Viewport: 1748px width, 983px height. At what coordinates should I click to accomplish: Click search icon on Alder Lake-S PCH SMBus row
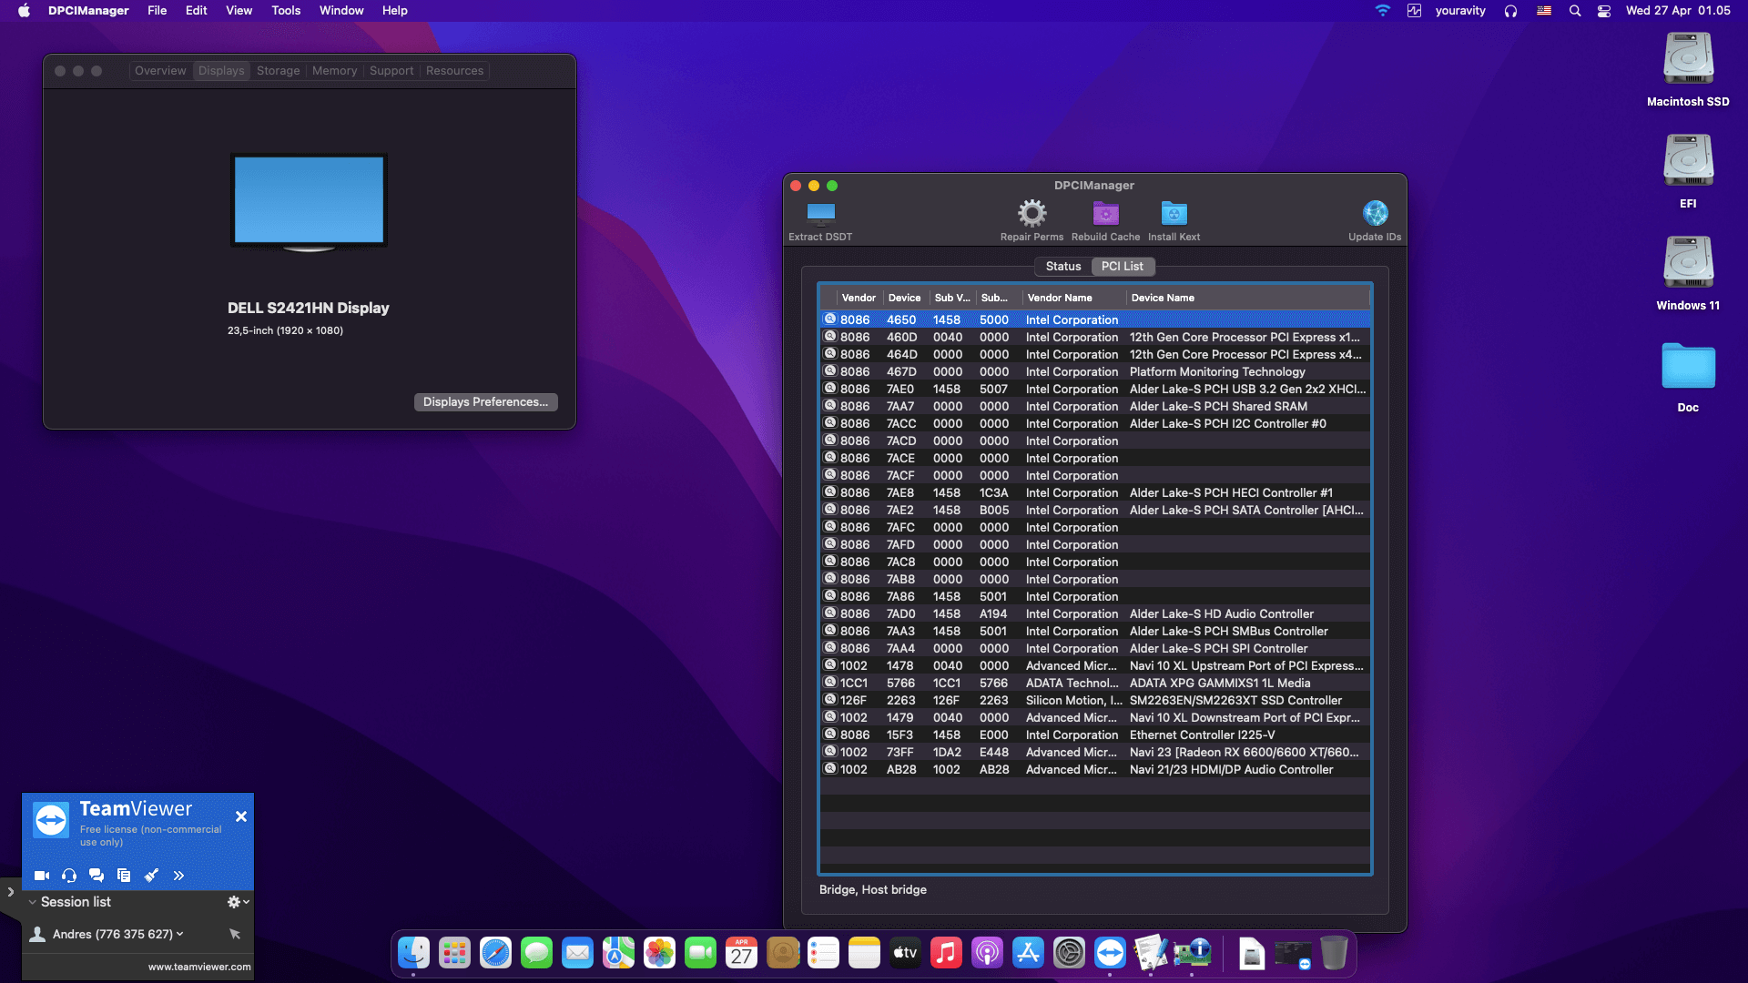tap(830, 631)
